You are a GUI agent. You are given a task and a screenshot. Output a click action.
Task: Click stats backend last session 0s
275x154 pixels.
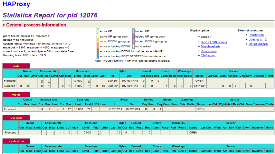pyautogui.click(x=103, y=86)
